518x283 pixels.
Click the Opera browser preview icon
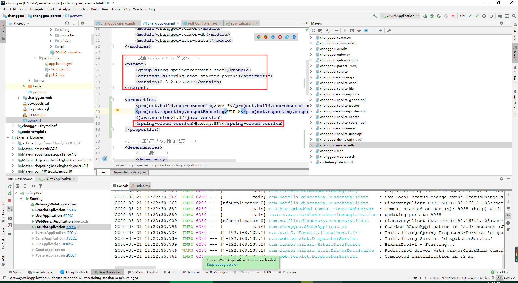point(280,37)
